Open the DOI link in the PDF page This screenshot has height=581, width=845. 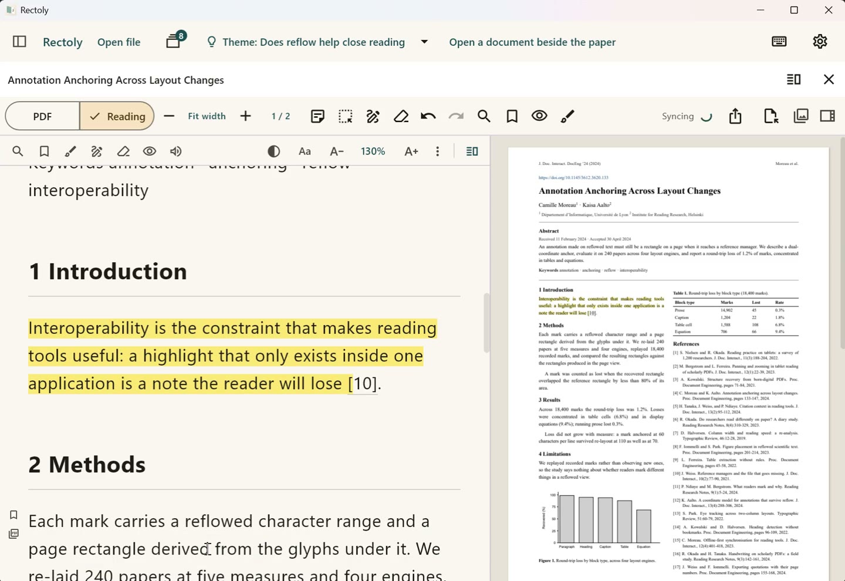click(573, 177)
